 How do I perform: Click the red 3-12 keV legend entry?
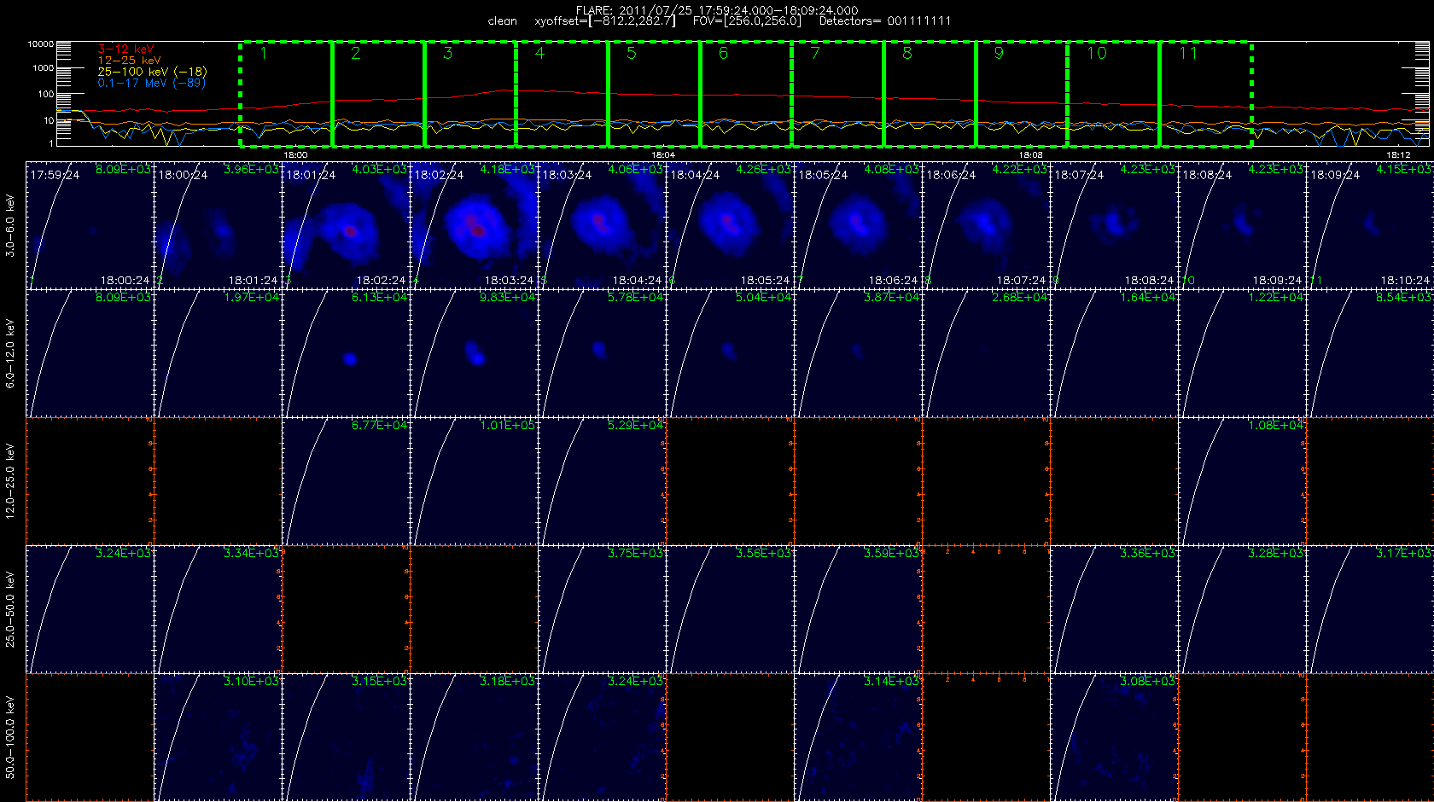(125, 49)
